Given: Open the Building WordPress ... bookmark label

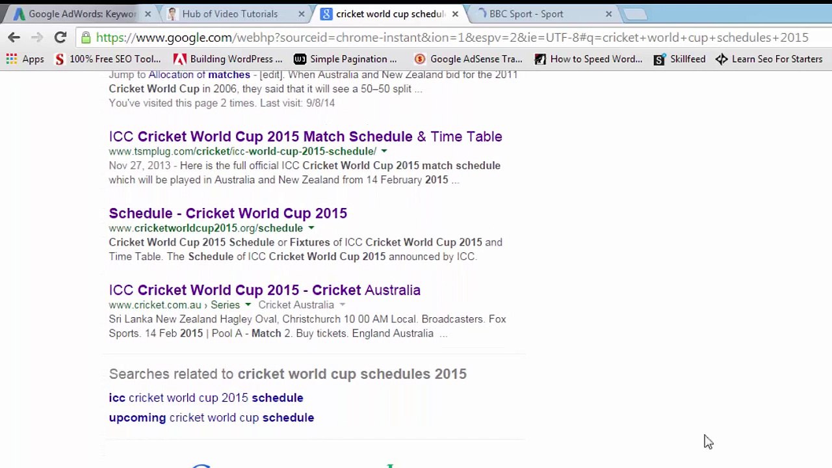Looking at the screenshot, I should click(237, 59).
